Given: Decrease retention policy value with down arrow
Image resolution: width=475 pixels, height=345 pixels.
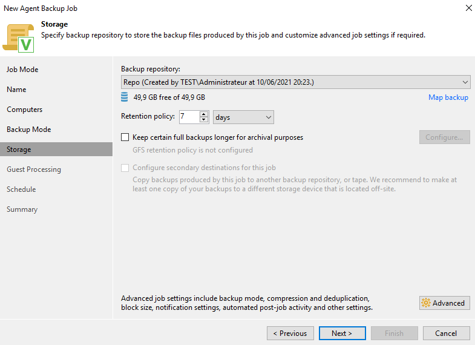Looking at the screenshot, I should (x=204, y=120).
